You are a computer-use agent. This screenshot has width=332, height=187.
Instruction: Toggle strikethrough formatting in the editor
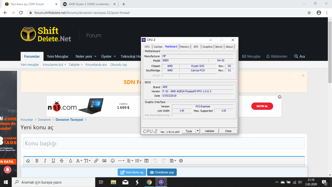[62, 161]
